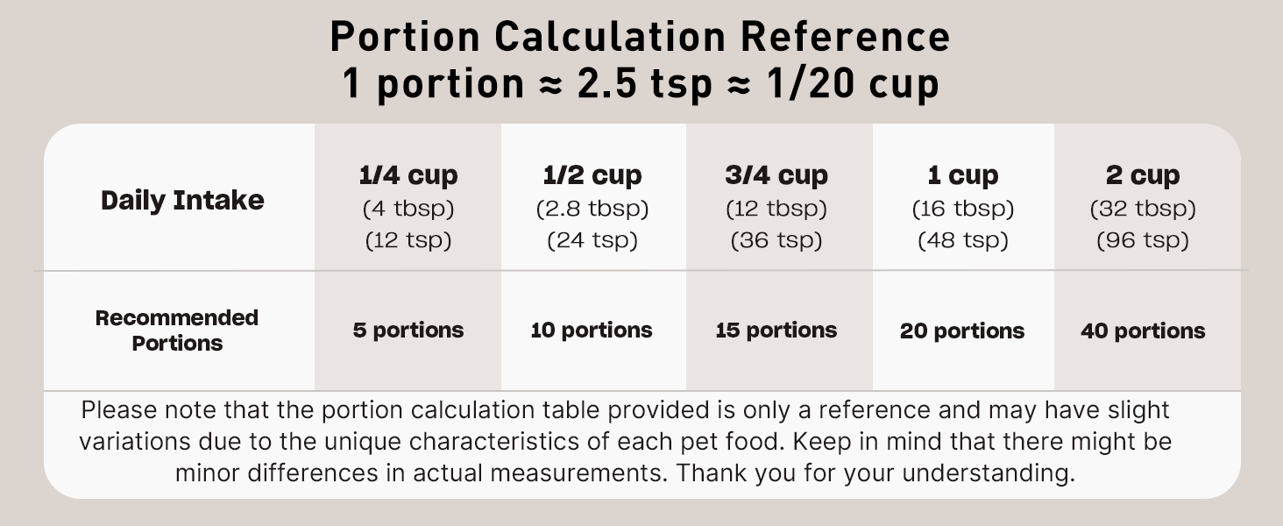Click the "10 portions" cell

(x=592, y=331)
